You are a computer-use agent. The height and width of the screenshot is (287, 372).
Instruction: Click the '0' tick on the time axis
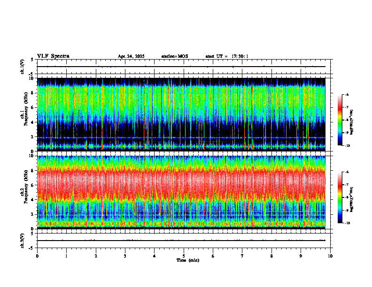[37, 256]
